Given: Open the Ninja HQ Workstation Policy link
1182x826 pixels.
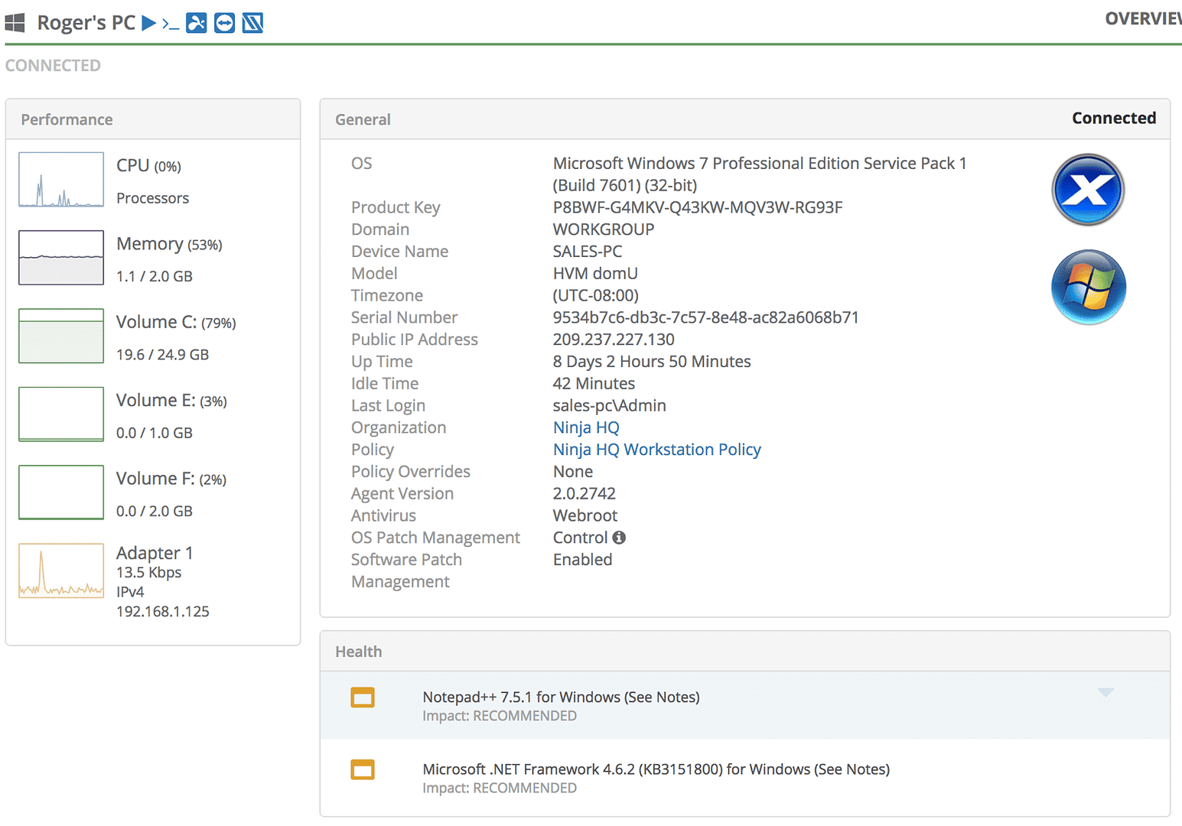Looking at the screenshot, I should [x=656, y=450].
